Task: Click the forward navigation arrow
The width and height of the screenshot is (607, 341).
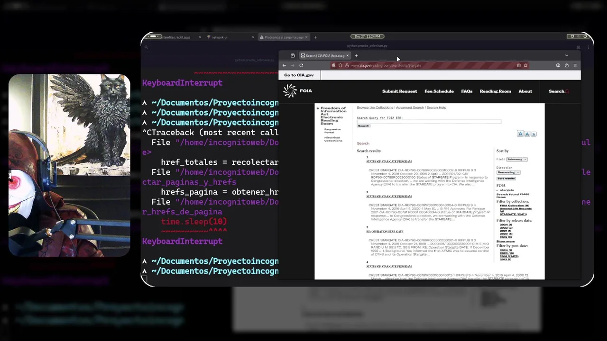Action: click(x=293, y=65)
